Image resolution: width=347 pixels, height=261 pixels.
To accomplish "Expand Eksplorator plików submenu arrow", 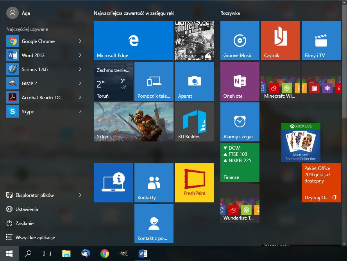I will [x=80, y=195].
